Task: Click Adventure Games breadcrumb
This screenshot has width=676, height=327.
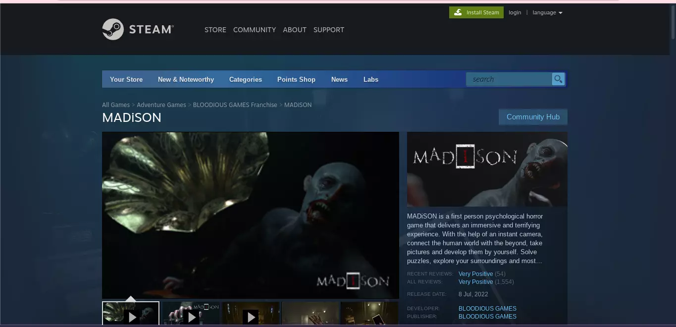Action: click(x=161, y=105)
